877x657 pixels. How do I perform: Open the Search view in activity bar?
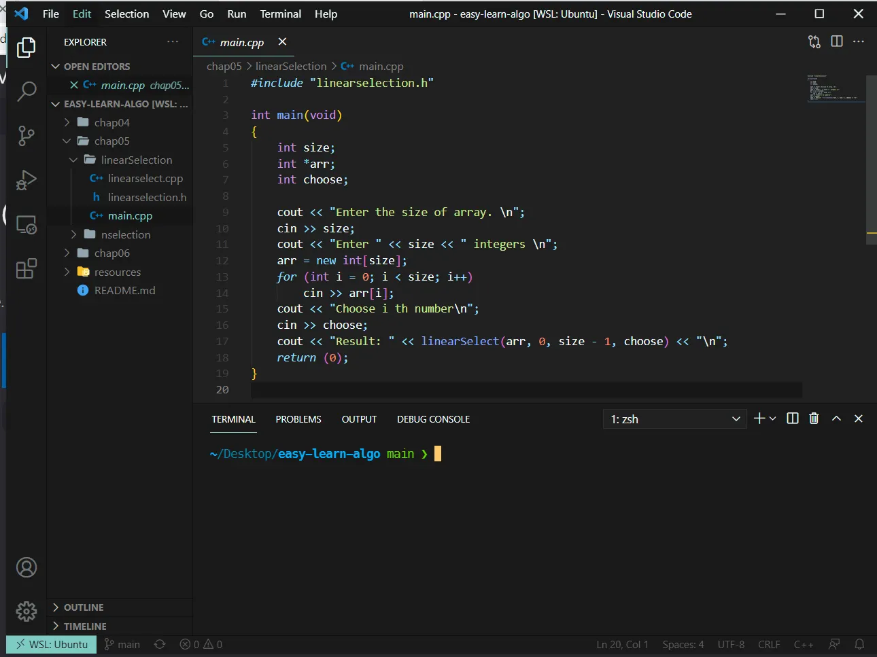[27, 91]
